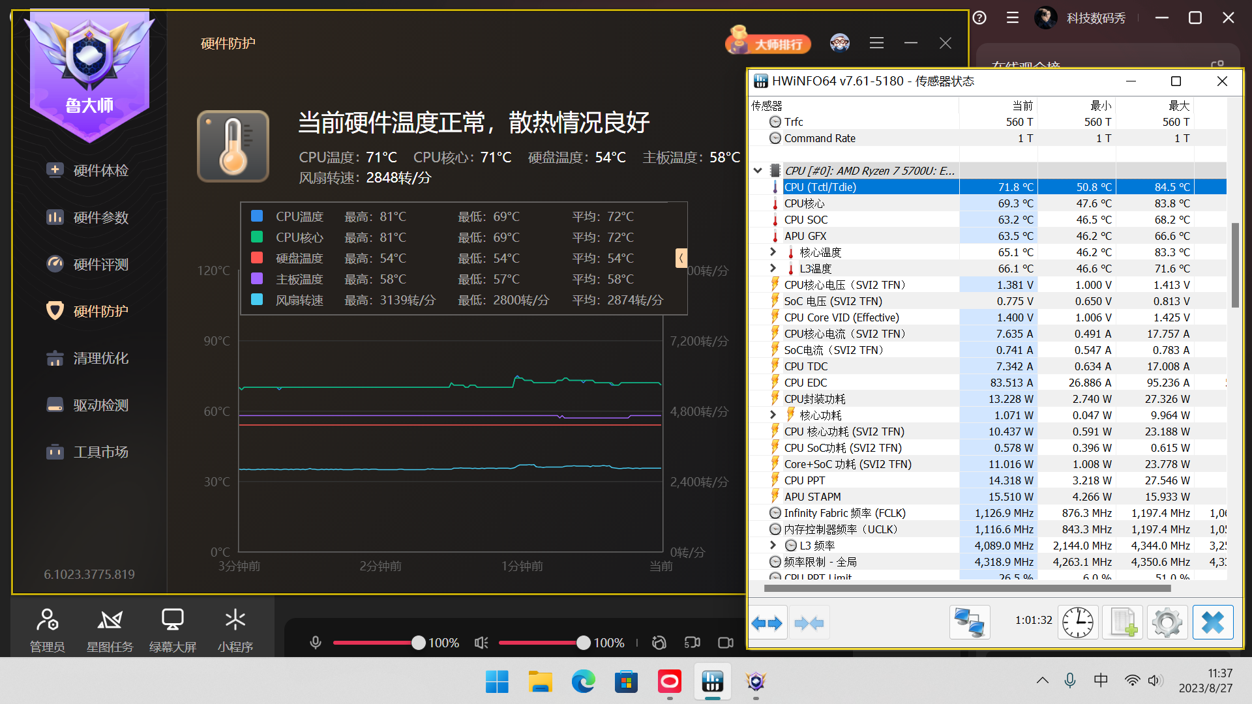Close HWiNFO sensors with blue X button

[1213, 623]
